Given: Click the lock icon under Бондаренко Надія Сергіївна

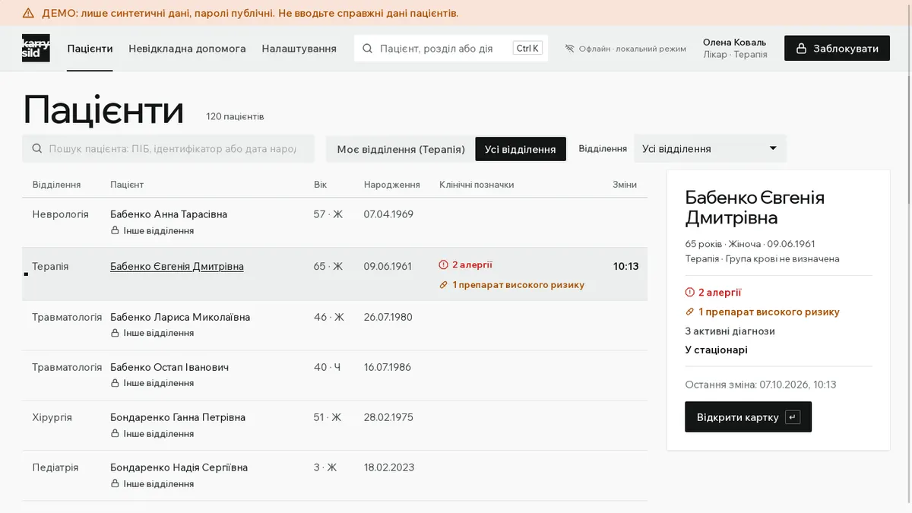Looking at the screenshot, I should coord(116,483).
